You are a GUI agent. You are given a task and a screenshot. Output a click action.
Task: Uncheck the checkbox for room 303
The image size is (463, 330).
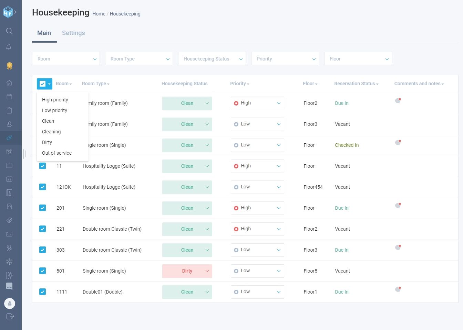coord(42,250)
